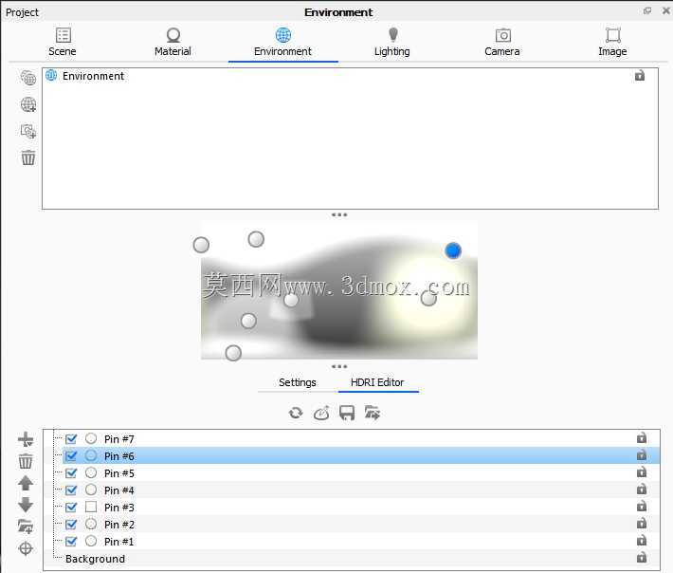This screenshot has height=573, width=673.
Task: Toggle the Pin #5 checkbox
Action: pyautogui.click(x=71, y=473)
